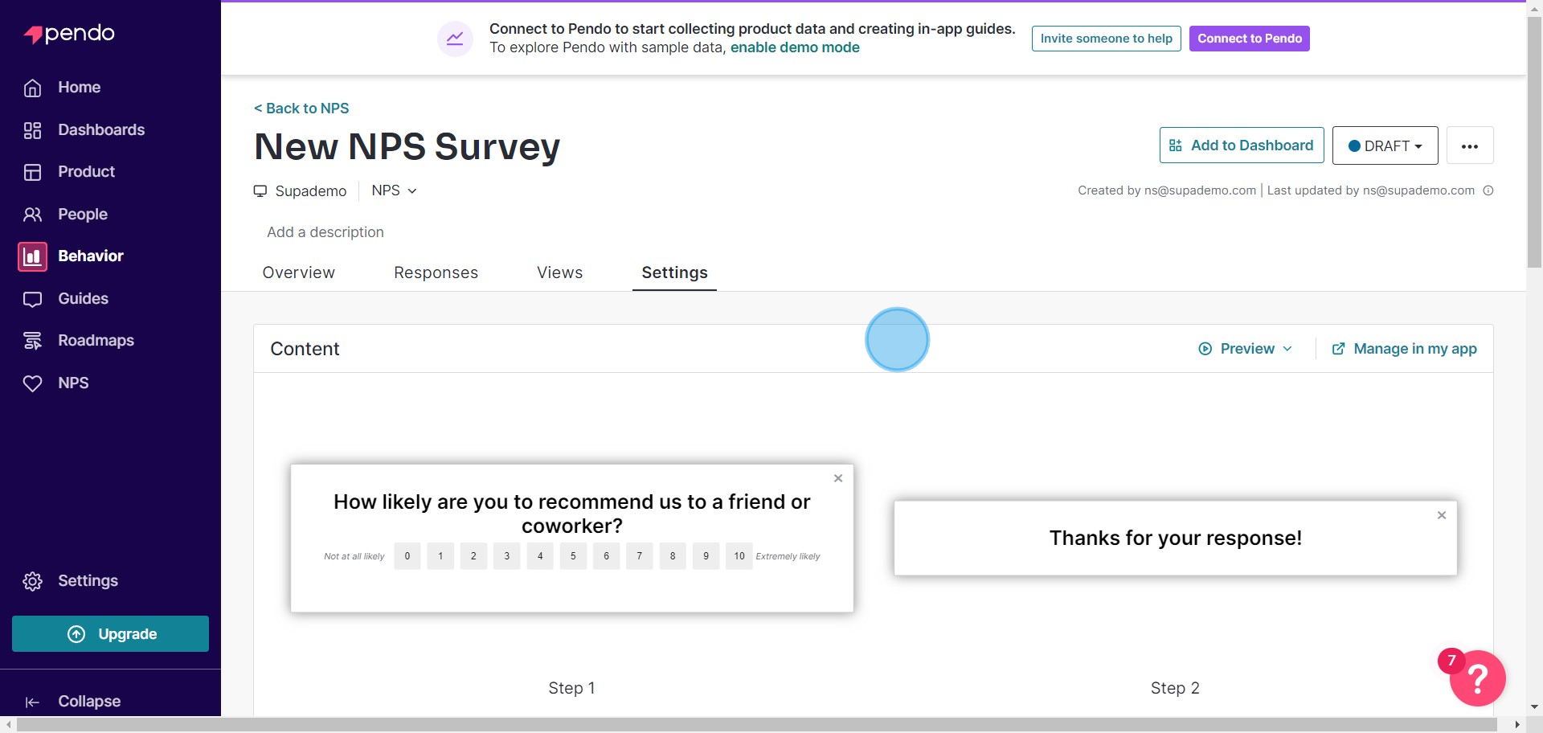Select the Behavior chart icon
The height and width of the screenshot is (733, 1543).
(32, 256)
